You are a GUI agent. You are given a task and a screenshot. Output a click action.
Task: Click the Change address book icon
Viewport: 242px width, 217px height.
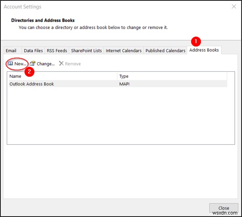click(x=33, y=63)
